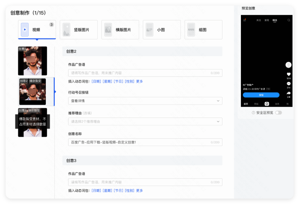Click 更多 dynamic words link in 创意2
Viewport: 299px width, 204px height.
coord(139,81)
